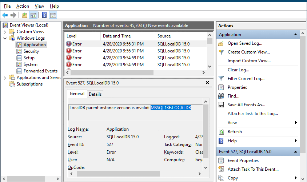Click the Create Custom View funnel icon
The width and height of the screenshot is (307, 182).
pos(221,52)
